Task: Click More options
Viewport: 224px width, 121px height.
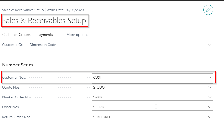Action: (x=77, y=35)
